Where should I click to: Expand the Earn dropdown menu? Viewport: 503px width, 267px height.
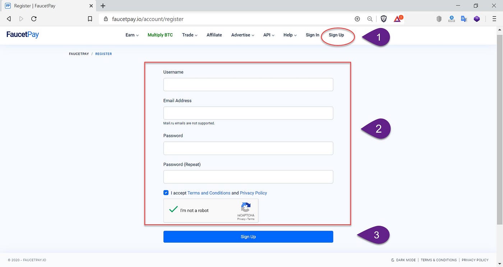131,35
